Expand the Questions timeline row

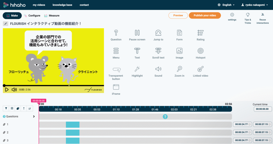tap(34, 117)
